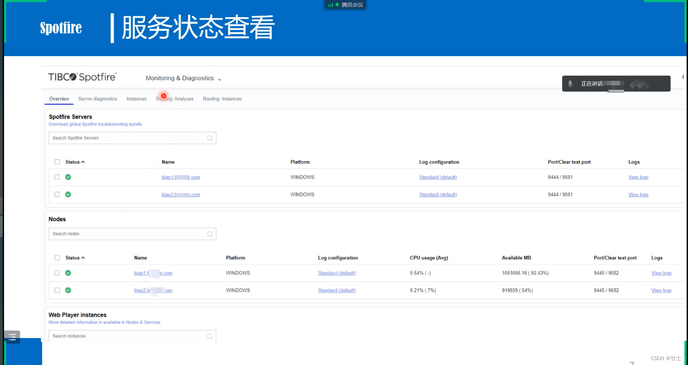The width and height of the screenshot is (688, 365).
Task: Click the 1651066.16 ( 92.43%) memory cell
Action: click(525, 273)
